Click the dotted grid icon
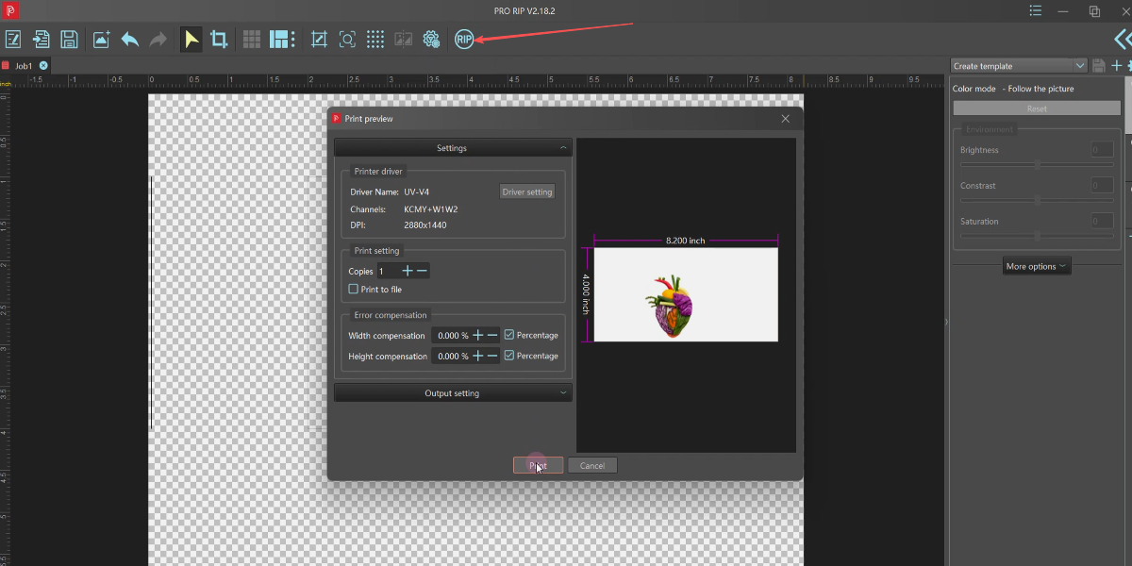 [x=375, y=40]
